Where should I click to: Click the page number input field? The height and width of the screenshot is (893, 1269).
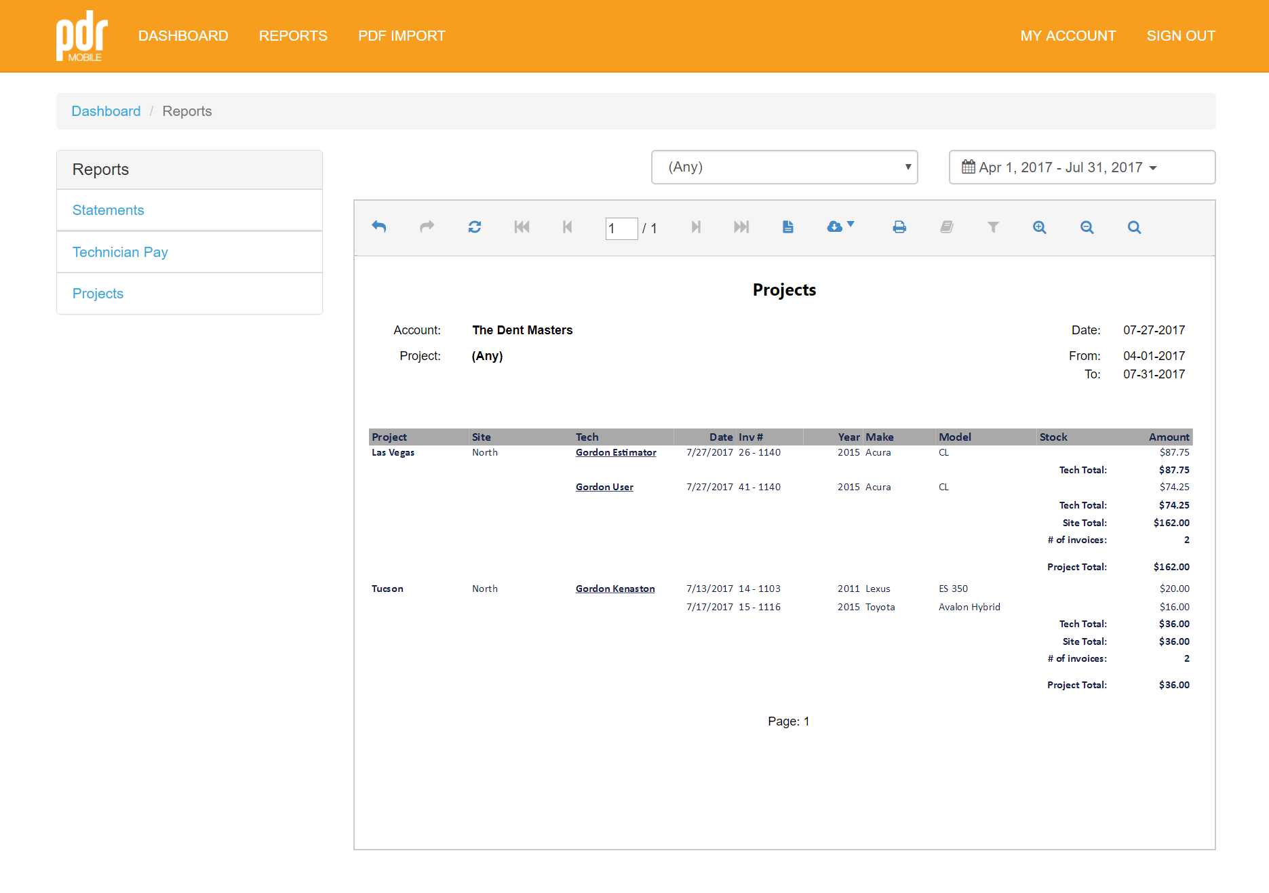pyautogui.click(x=621, y=229)
